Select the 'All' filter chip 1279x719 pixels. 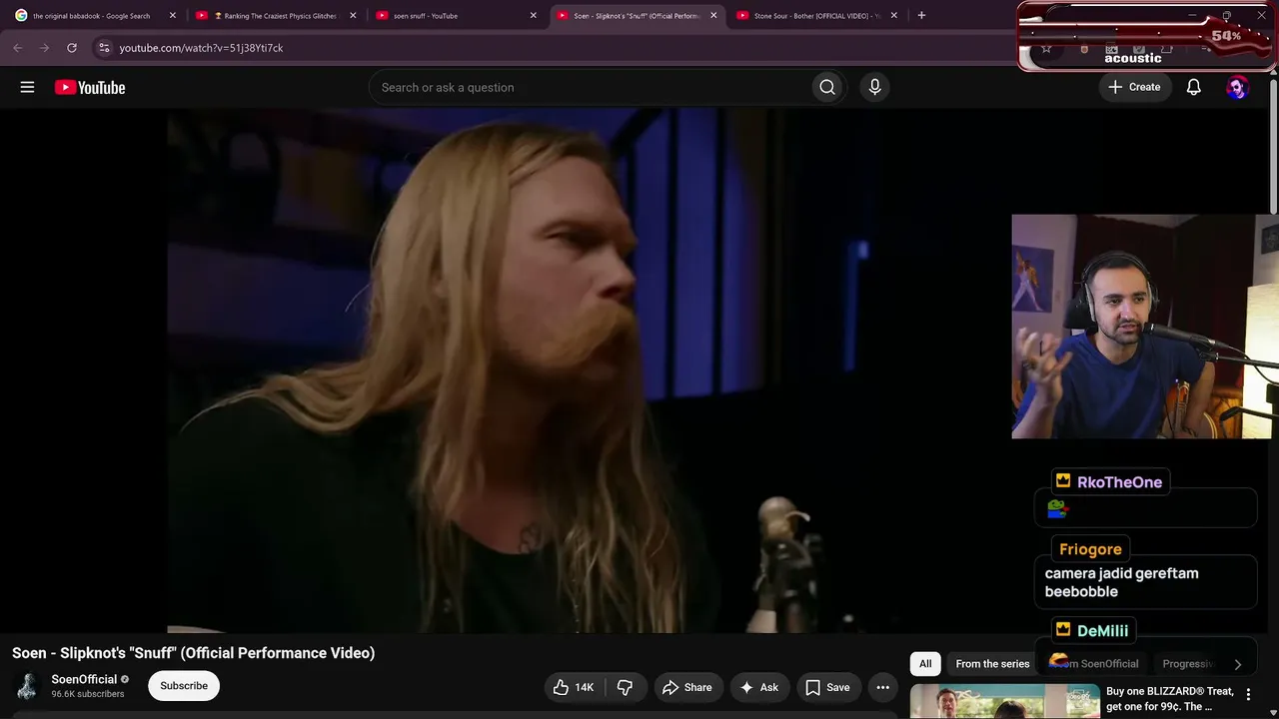click(x=925, y=664)
